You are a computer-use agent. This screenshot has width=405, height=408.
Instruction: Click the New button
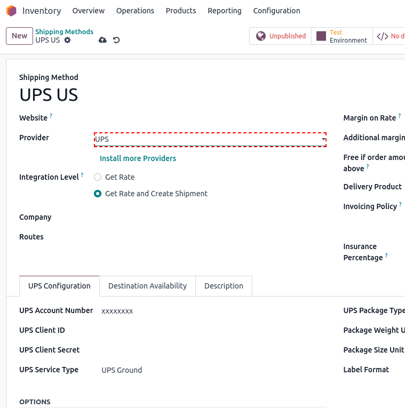[20, 36]
